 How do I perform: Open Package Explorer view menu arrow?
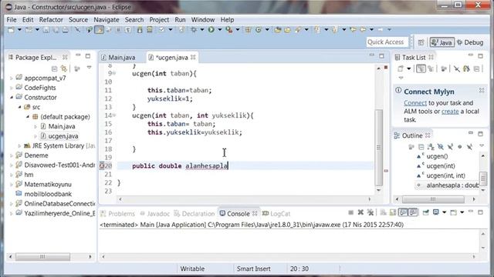coord(90,68)
